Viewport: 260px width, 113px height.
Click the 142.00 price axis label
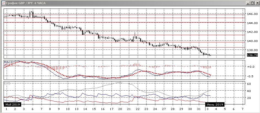click(252, 32)
